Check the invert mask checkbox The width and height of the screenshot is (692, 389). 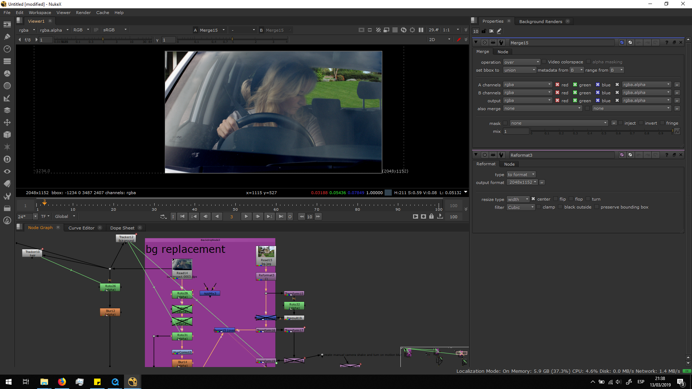(x=641, y=123)
